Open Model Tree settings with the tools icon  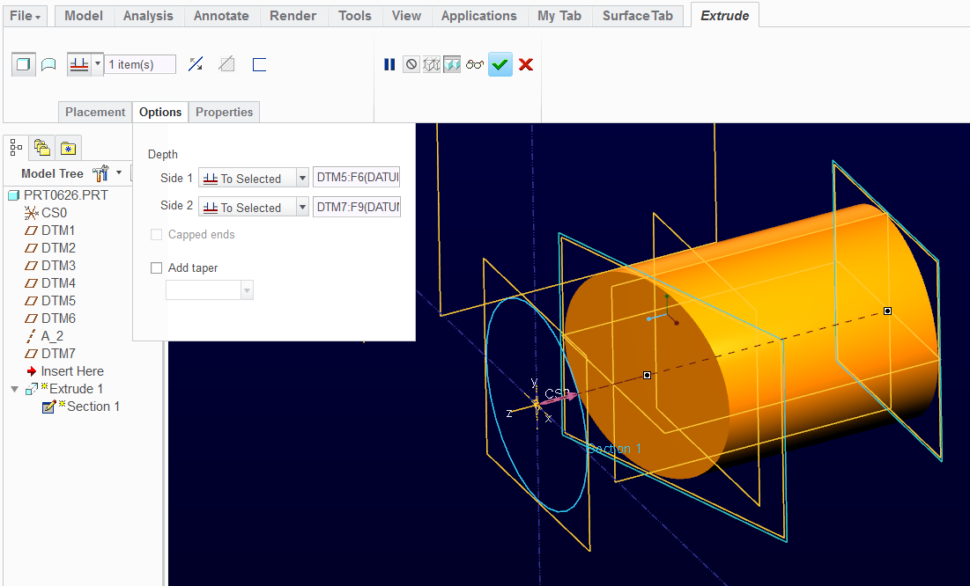100,172
